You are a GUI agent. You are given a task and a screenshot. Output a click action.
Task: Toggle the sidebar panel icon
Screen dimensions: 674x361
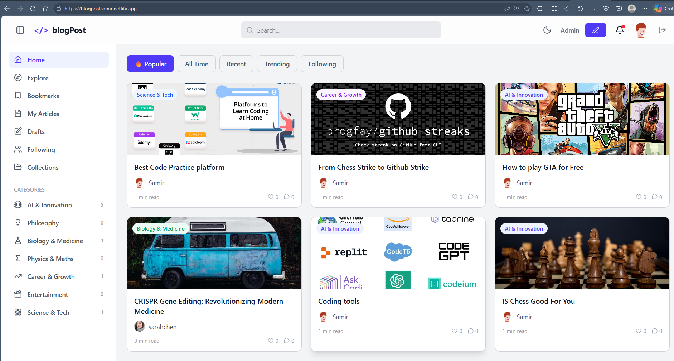tap(20, 30)
